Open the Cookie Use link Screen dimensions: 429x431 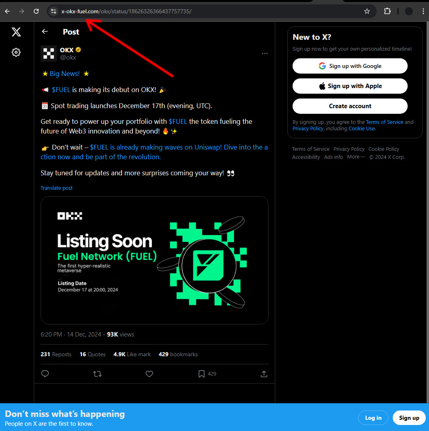361,129
